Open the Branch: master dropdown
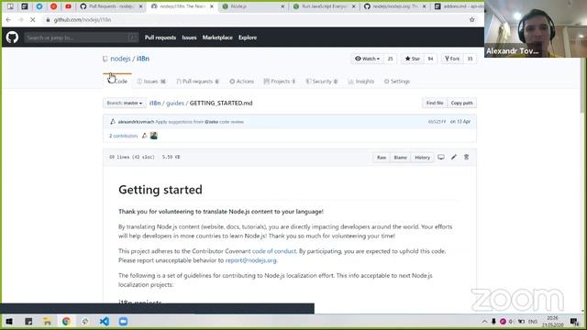The image size is (587, 330). tap(125, 103)
